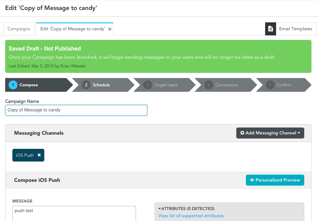Screen dimensions: 318x221
Task: Click the Email Templates document icon
Action: point(271,29)
